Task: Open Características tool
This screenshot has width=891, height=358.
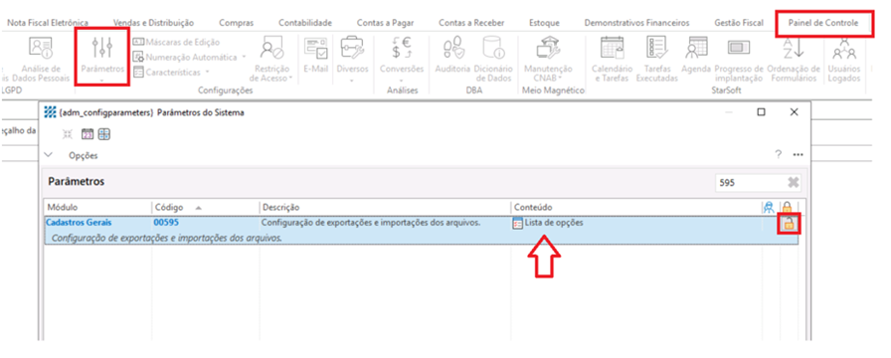Action: [x=167, y=73]
